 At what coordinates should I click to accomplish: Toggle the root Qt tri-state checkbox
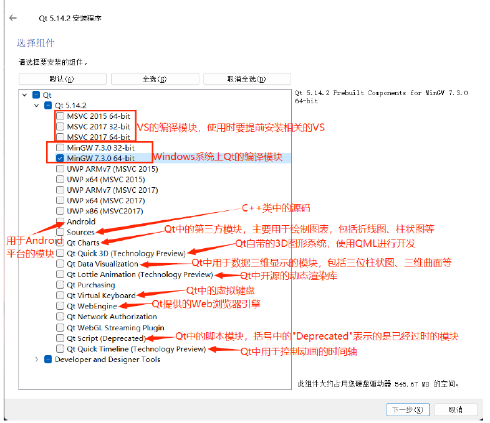[36, 95]
